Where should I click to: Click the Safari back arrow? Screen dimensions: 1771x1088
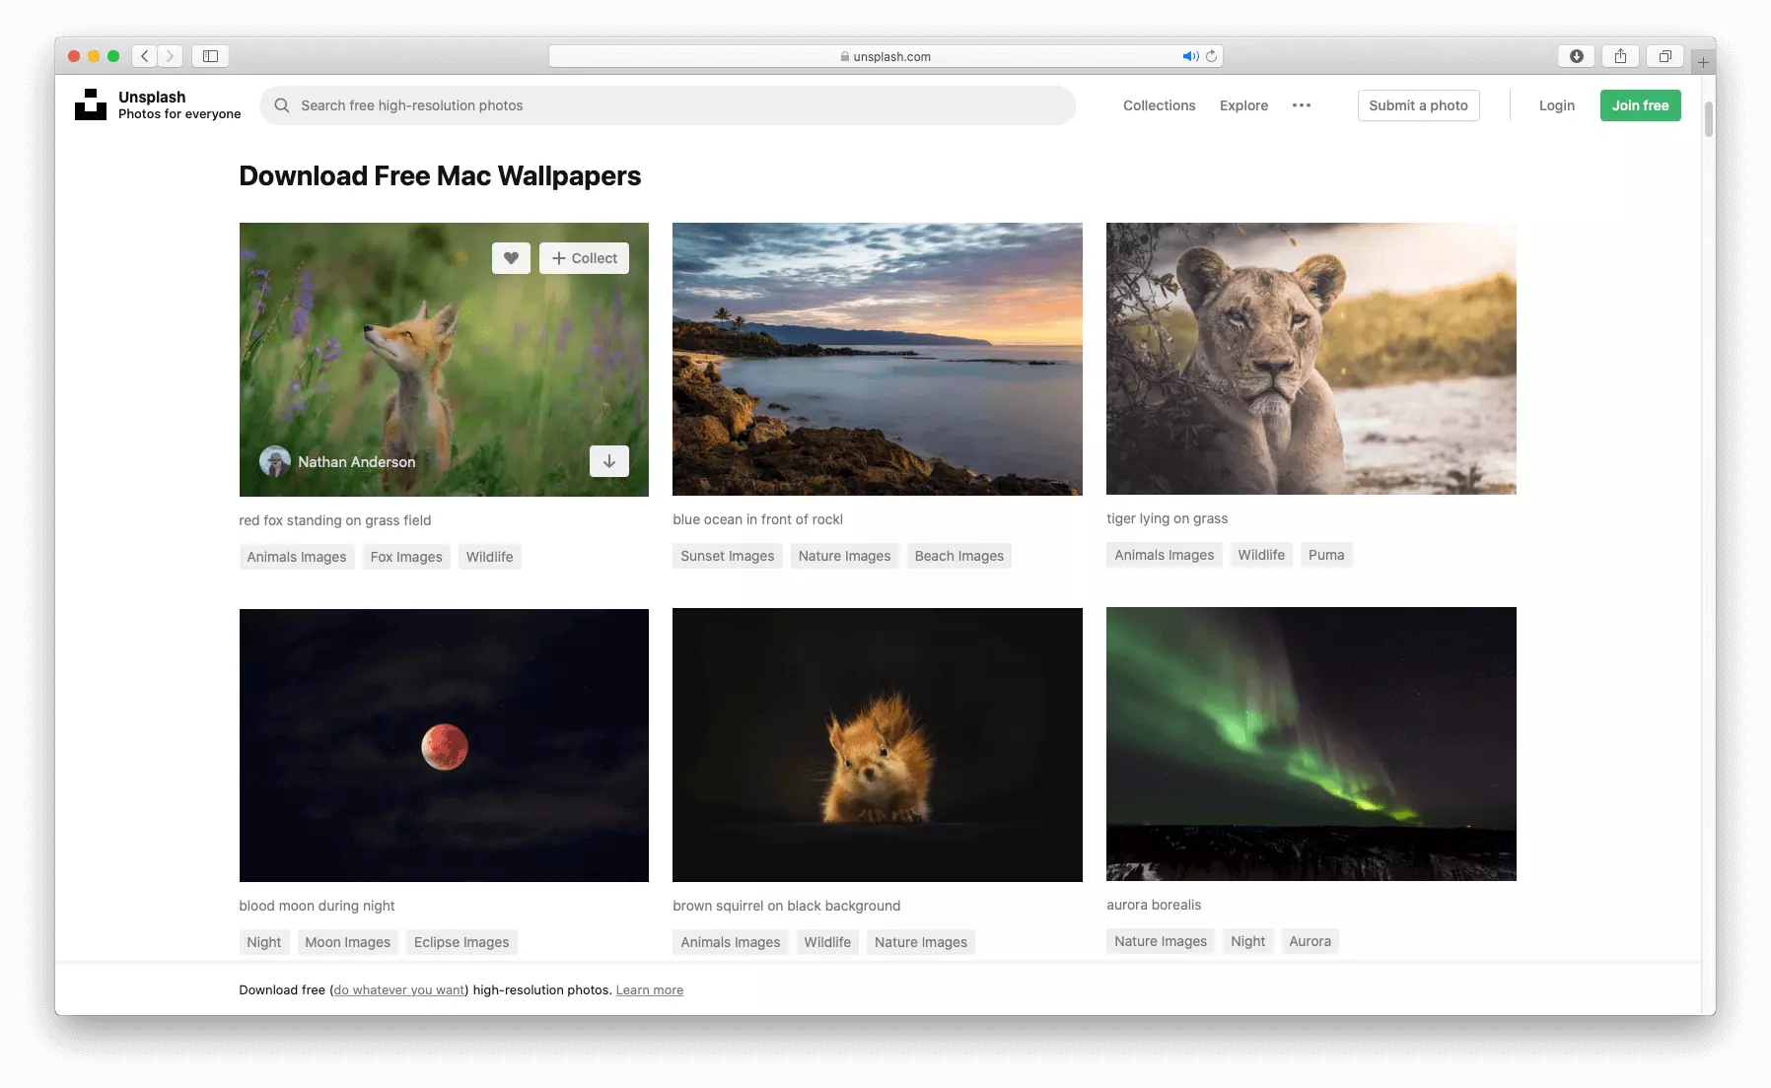(145, 56)
